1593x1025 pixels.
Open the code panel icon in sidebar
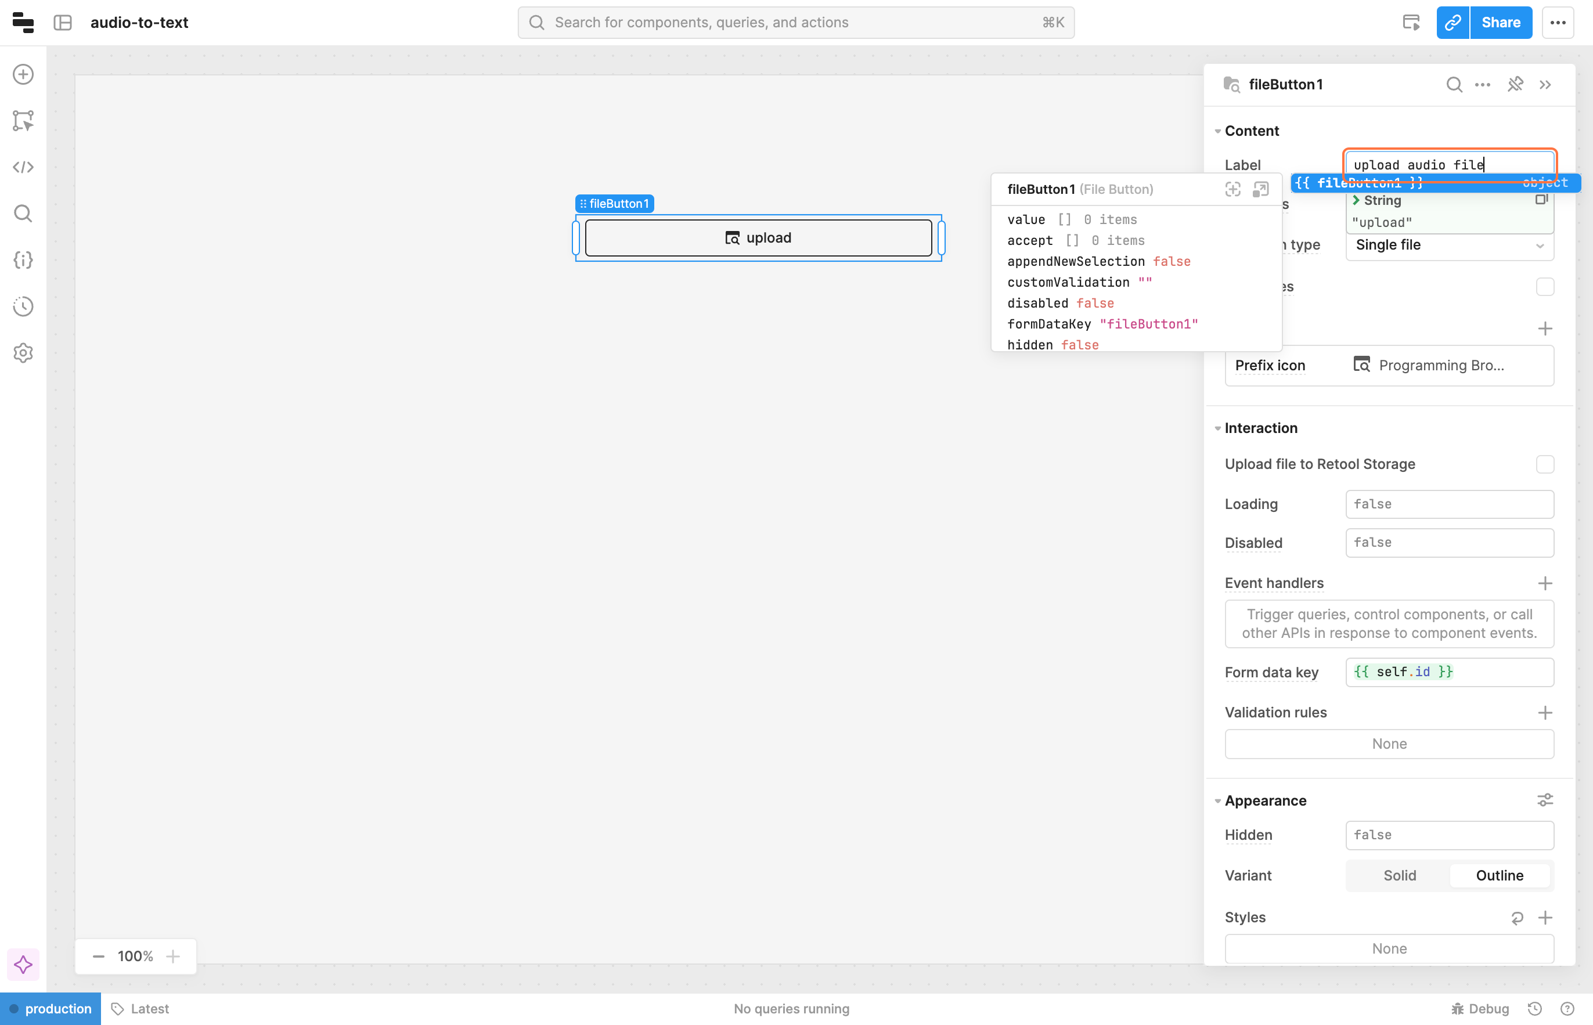point(23,167)
